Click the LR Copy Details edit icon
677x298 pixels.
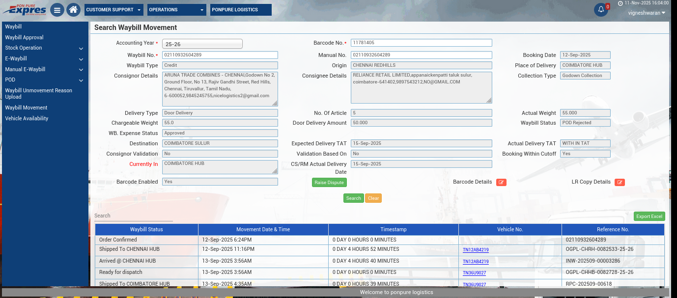[620, 182]
